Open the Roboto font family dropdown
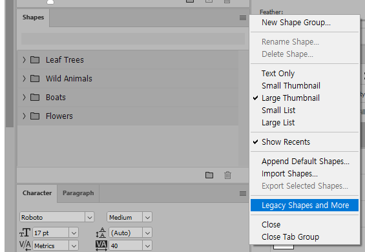This screenshot has width=365, height=252. pyautogui.click(x=90, y=218)
